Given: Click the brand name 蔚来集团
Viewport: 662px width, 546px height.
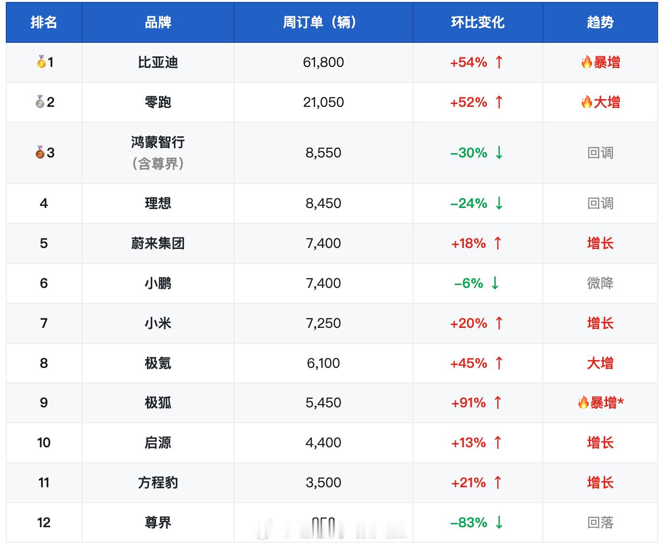Looking at the screenshot, I should pyautogui.click(x=158, y=243).
